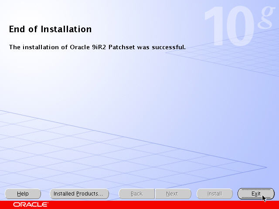Click the disabled Install button
The image size is (279, 209).
pyautogui.click(x=214, y=194)
